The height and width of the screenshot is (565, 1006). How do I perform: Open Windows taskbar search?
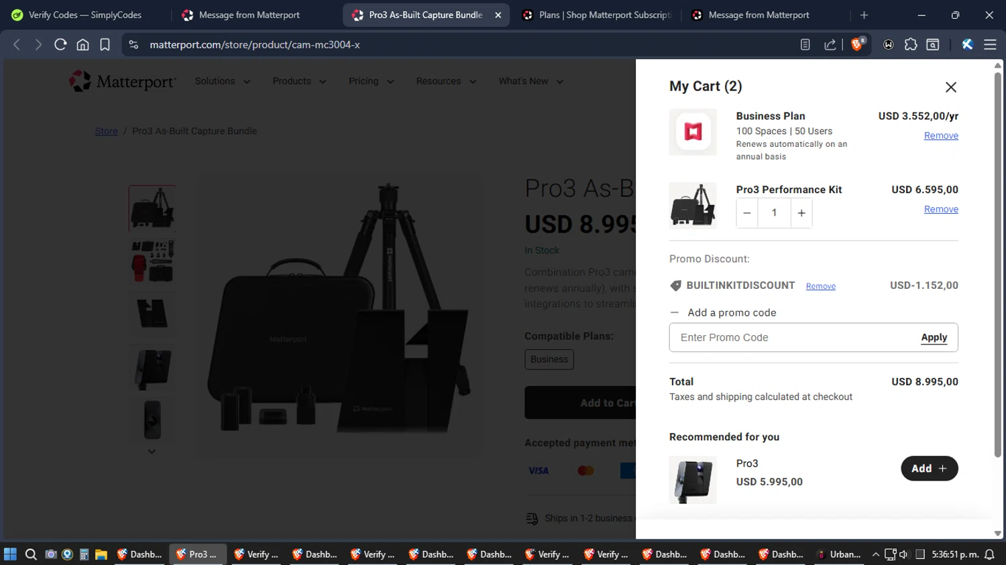(x=31, y=554)
